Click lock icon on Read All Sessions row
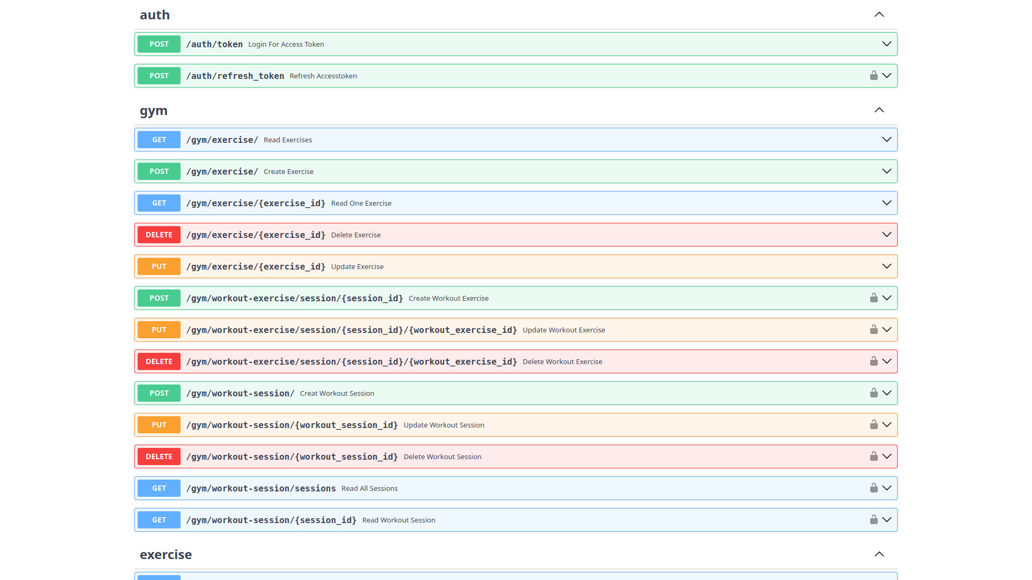This screenshot has width=1032, height=580. (874, 488)
